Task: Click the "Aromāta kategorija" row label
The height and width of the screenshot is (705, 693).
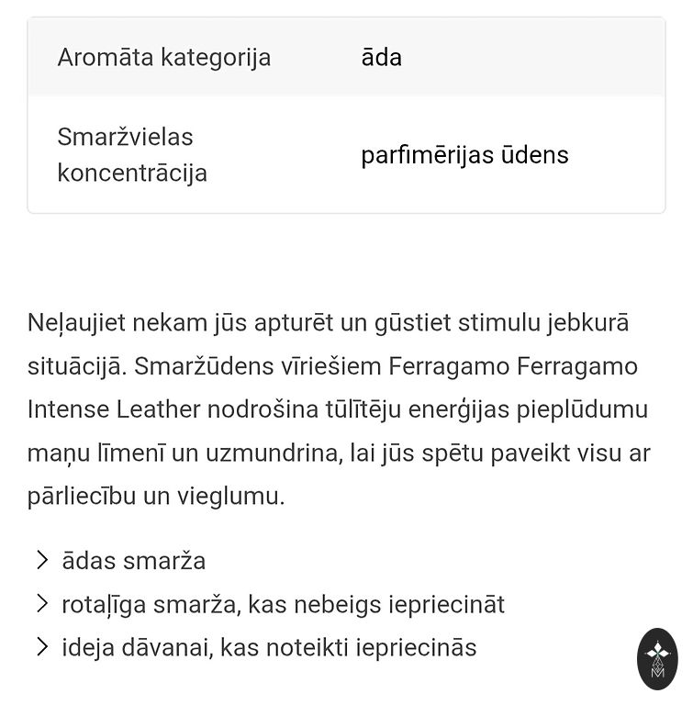Action: point(164,57)
